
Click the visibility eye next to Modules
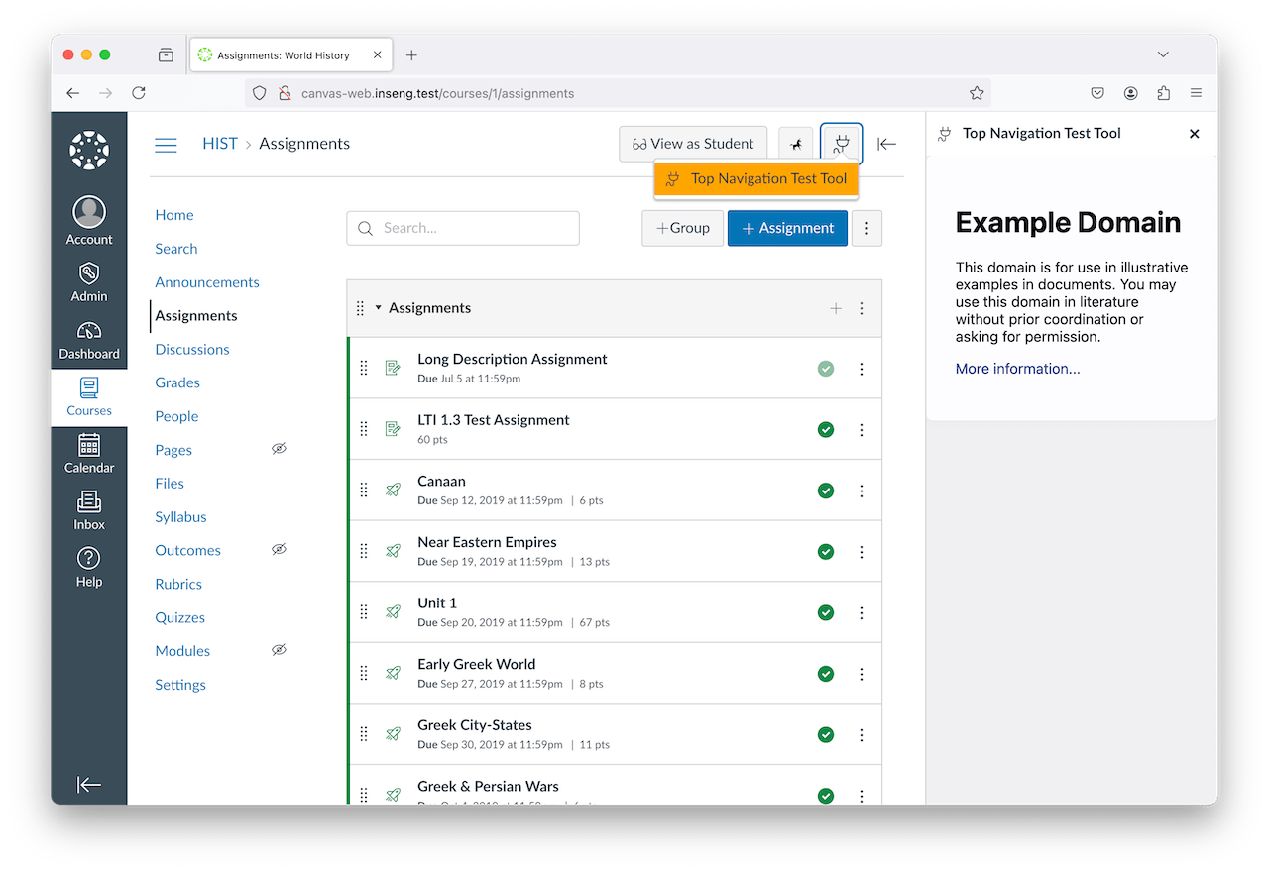point(279,650)
